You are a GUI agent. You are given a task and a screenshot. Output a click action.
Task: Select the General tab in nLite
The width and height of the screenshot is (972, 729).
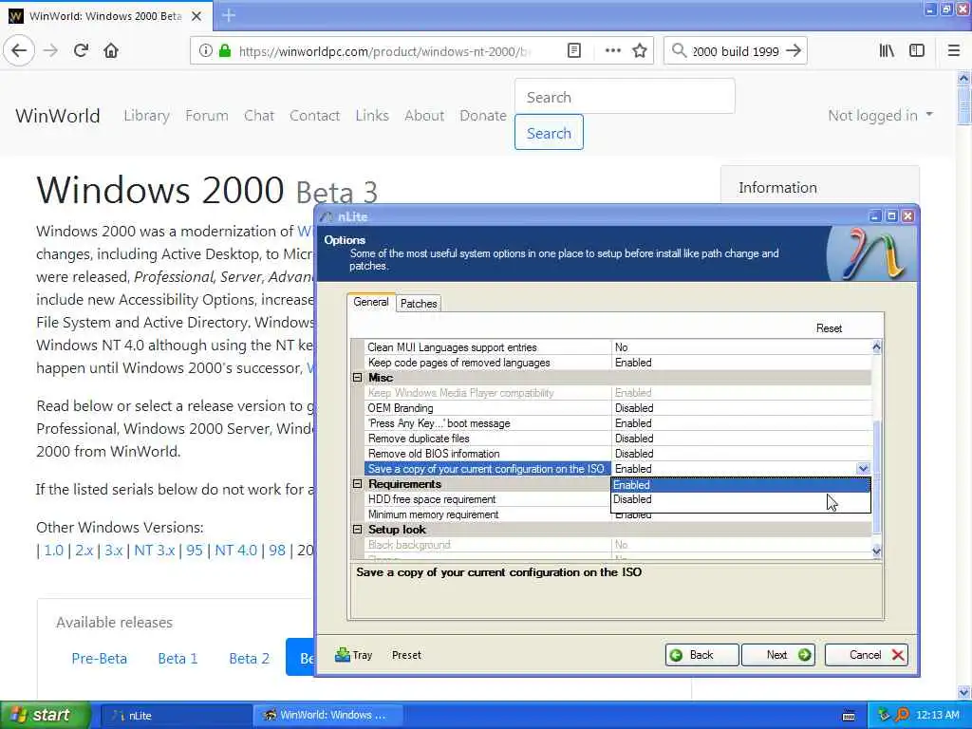[x=371, y=302]
